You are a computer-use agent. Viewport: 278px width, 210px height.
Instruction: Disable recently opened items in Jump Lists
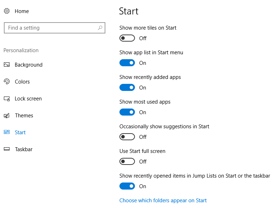pos(127,186)
